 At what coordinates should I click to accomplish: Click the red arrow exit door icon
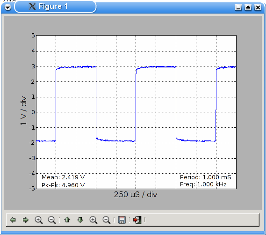pos(137,220)
